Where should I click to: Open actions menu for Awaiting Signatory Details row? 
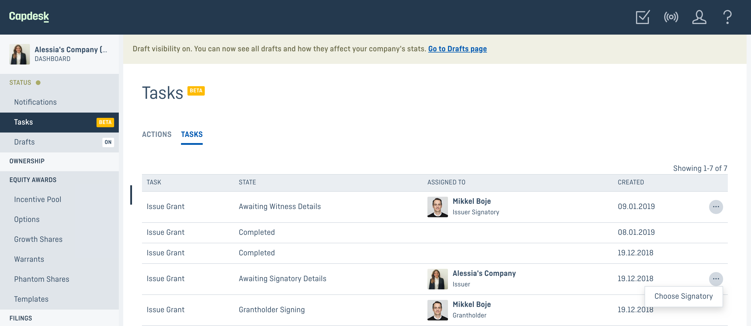pyautogui.click(x=716, y=279)
